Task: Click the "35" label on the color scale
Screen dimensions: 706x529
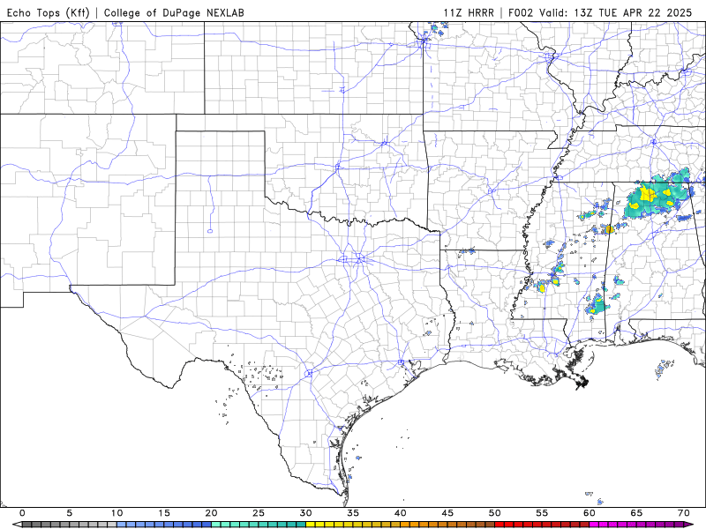Action: [353, 513]
